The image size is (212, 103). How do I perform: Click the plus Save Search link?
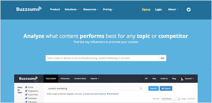[x=113, y=94]
